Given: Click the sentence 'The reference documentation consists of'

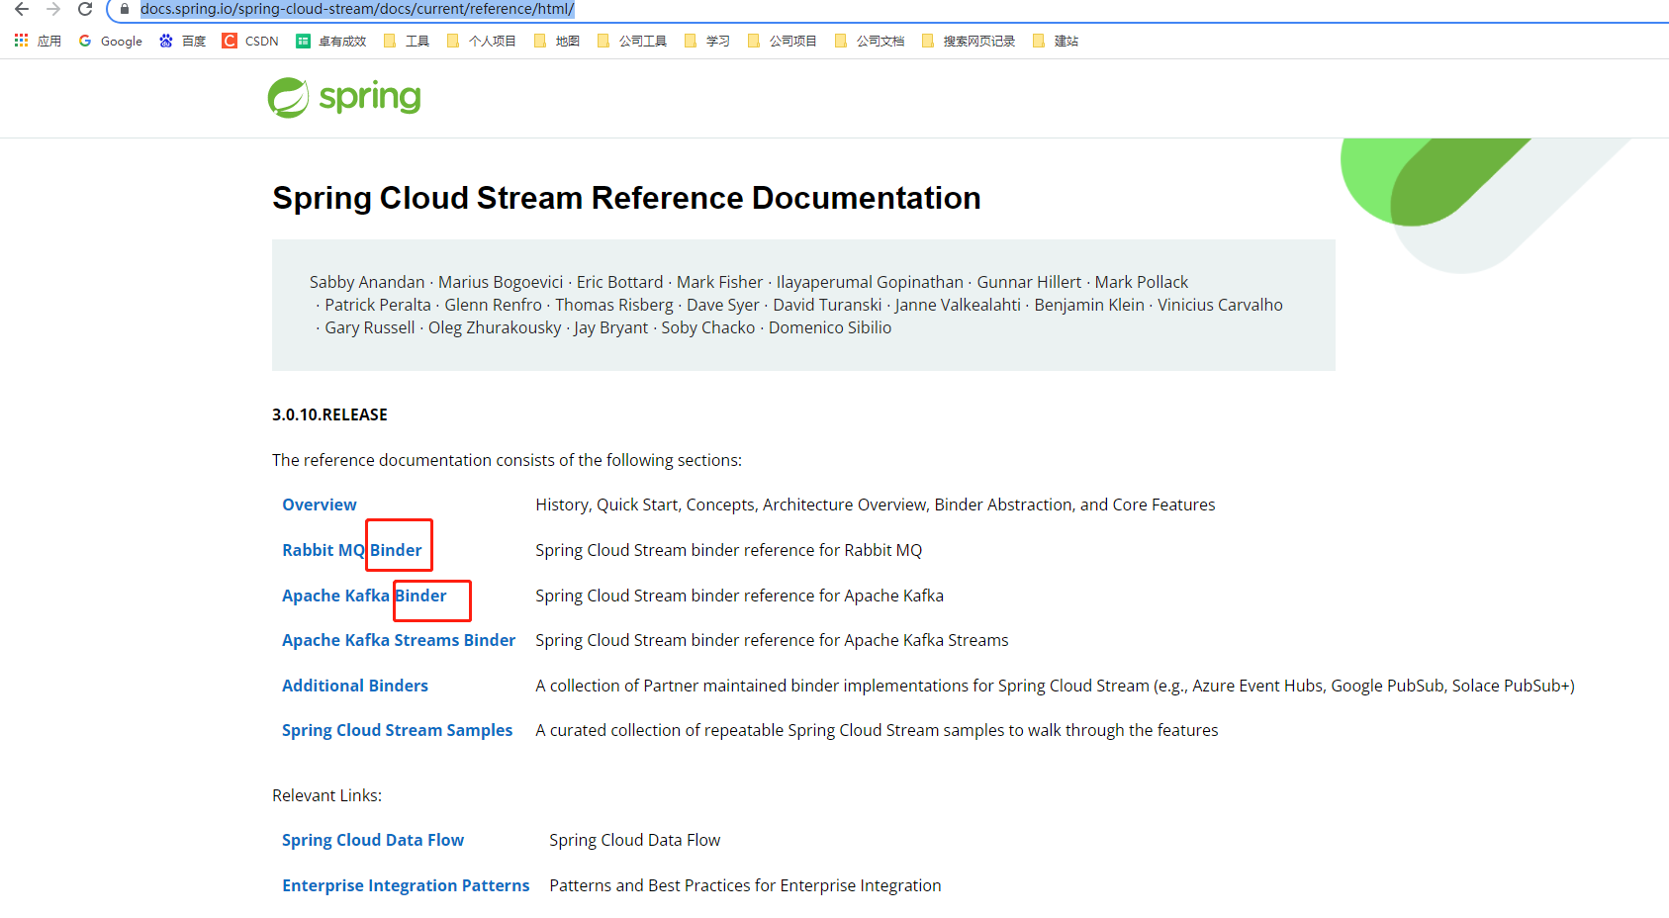Looking at the screenshot, I should (x=507, y=460).
